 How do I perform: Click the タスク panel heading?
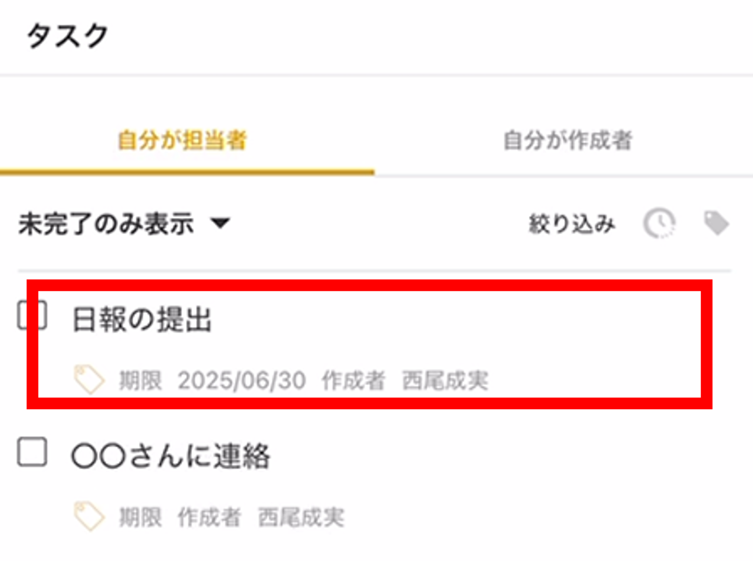coord(67,35)
